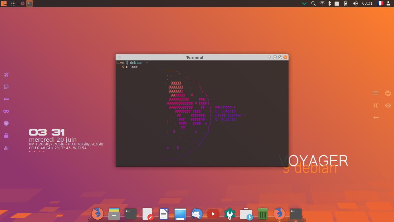Click the large '03 31' desktop clock
The height and width of the screenshot is (222, 394).
(47, 132)
